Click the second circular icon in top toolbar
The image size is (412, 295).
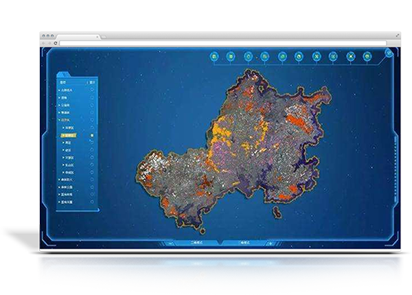[x=231, y=56]
